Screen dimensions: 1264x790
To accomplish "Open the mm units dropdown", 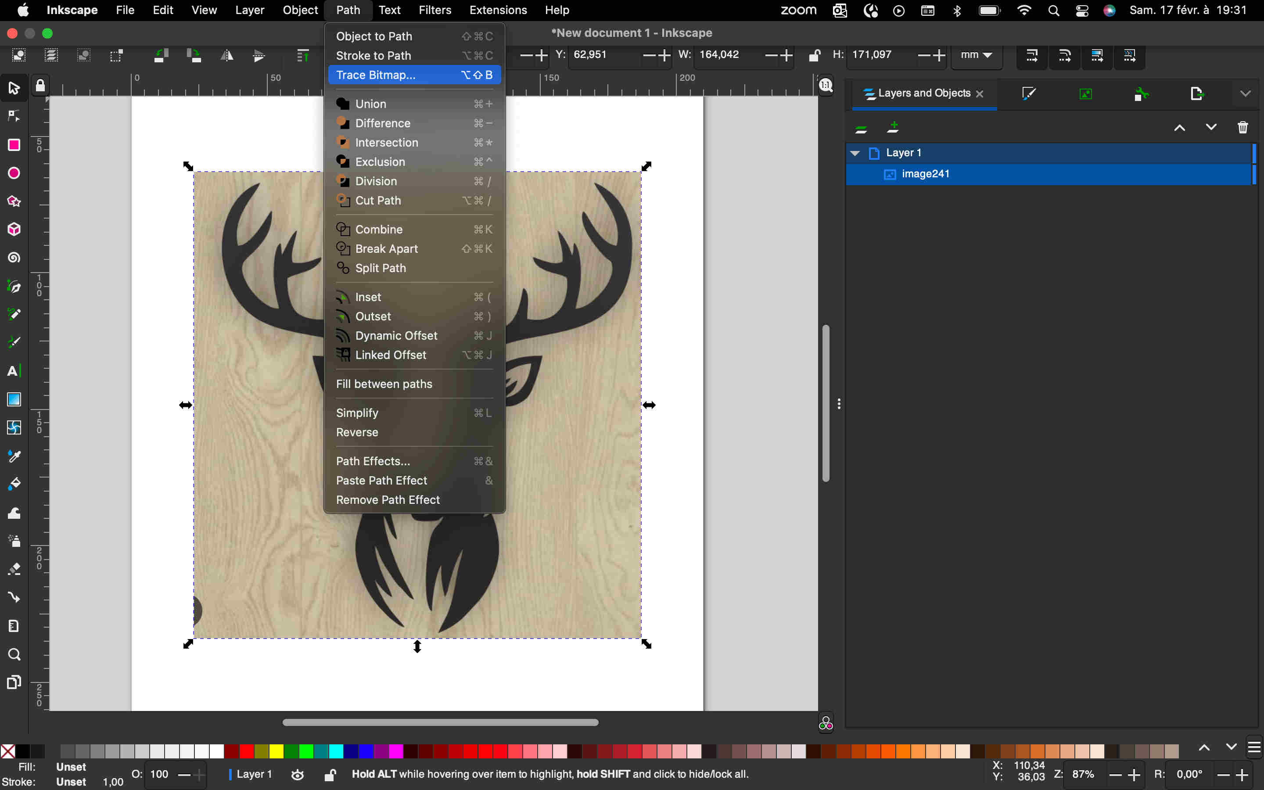I will click(x=976, y=55).
